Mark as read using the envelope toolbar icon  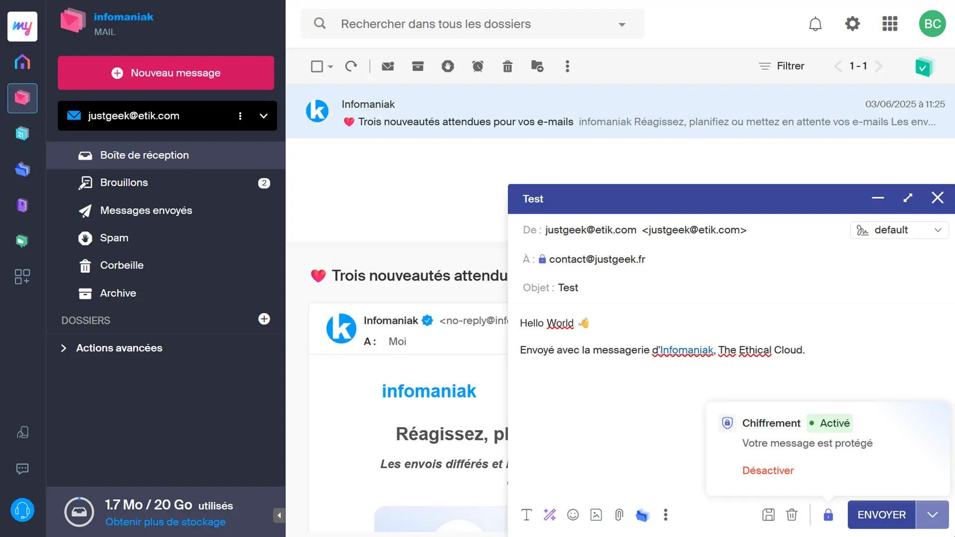388,66
